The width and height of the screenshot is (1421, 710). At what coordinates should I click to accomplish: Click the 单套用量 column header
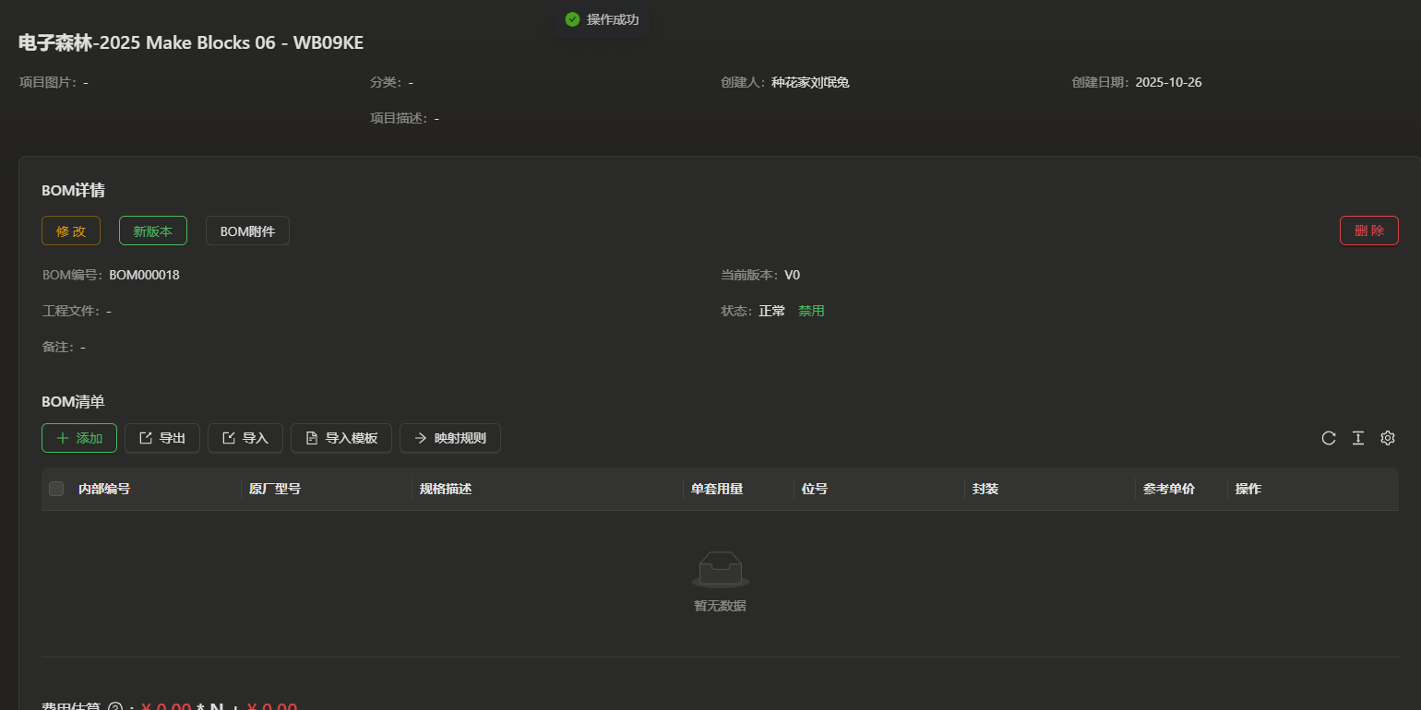click(717, 489)
